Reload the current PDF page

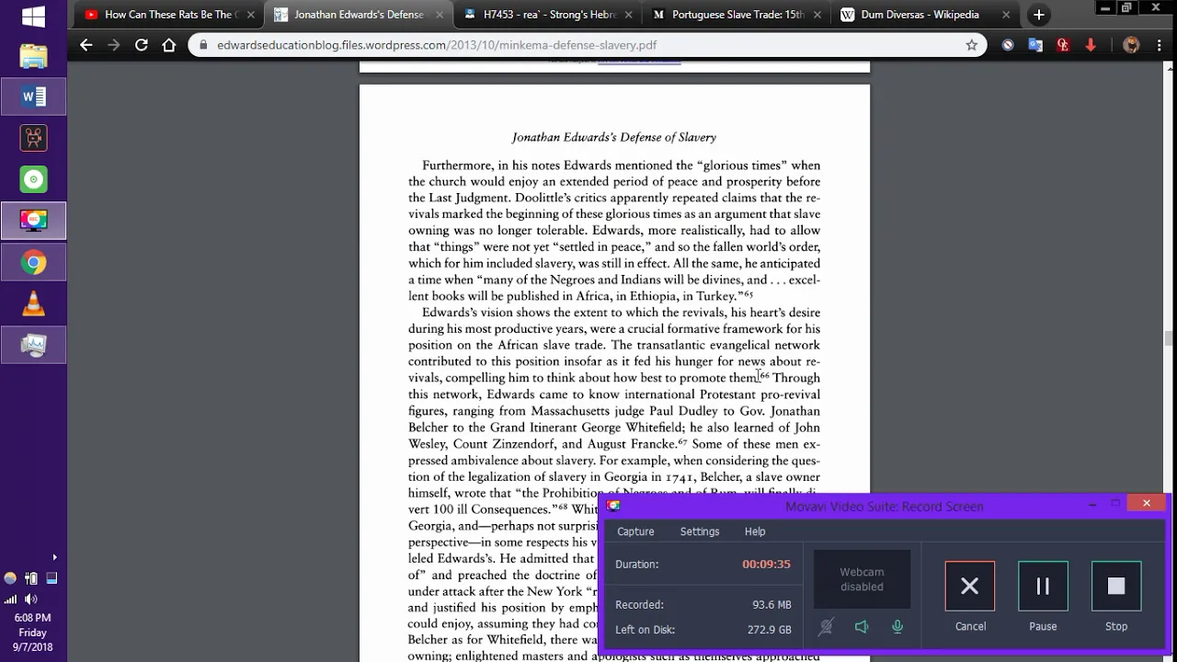coord(141,45)
